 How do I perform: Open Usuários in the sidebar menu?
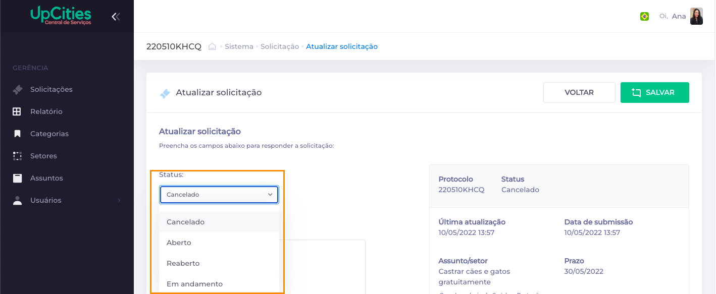pyautogui.click(x=46, y=200)
